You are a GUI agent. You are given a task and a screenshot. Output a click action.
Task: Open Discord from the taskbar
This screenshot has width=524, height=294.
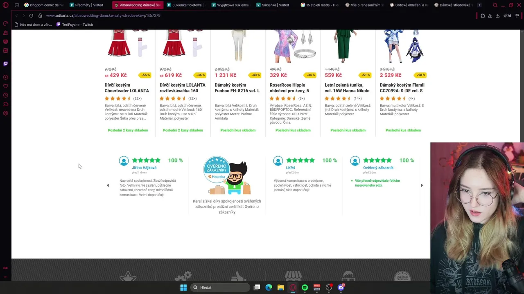341,287
